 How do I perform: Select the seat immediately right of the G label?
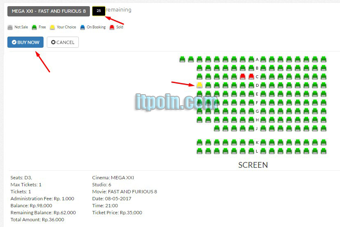(263, 111)
